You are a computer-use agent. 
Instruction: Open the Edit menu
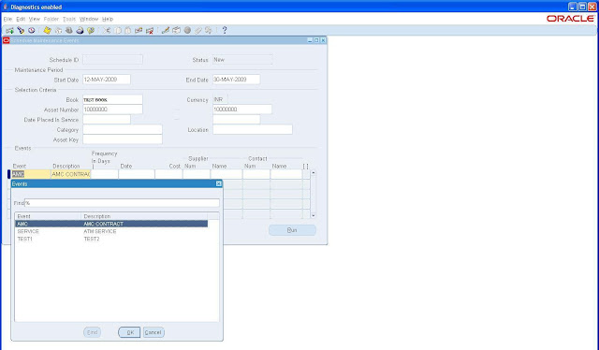(x=21, y=19)
